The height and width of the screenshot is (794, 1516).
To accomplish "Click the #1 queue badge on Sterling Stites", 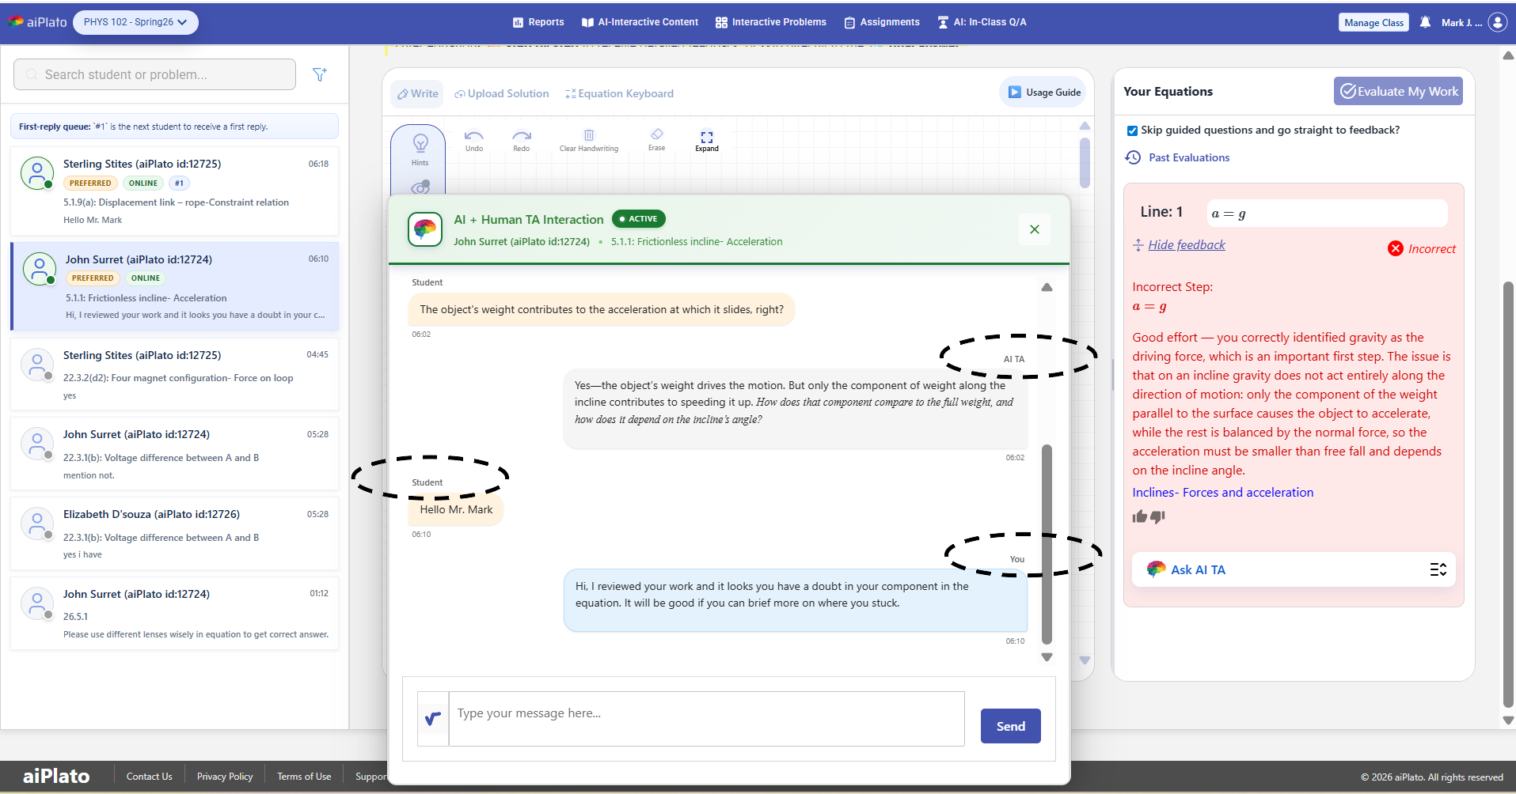I will click(x=179, y=183).
